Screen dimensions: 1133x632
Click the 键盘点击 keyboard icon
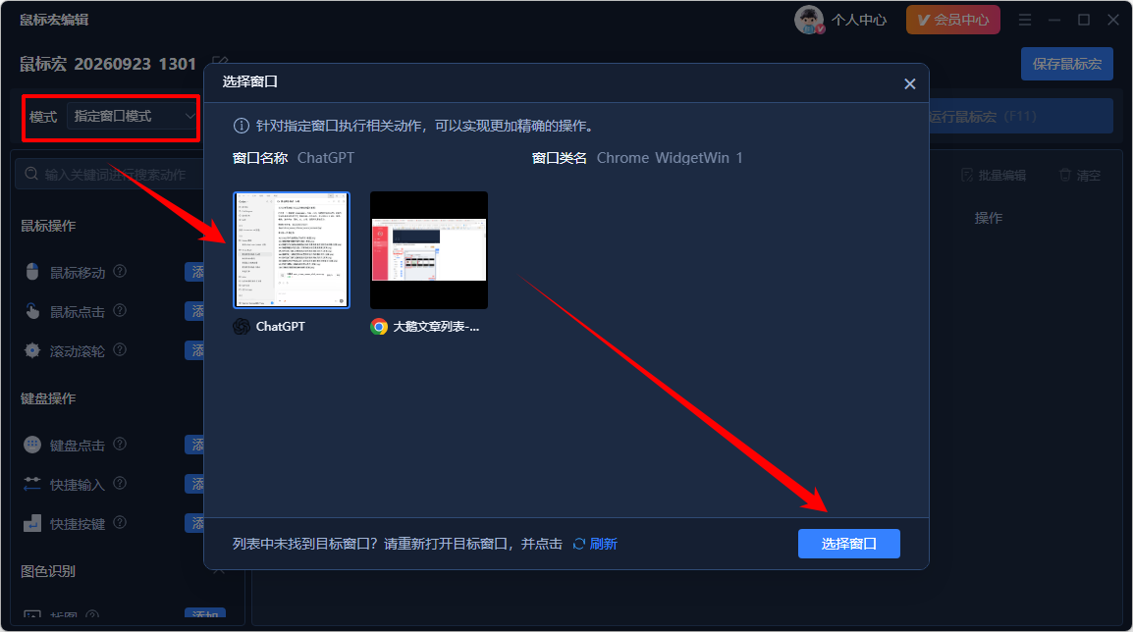[32, 445]
